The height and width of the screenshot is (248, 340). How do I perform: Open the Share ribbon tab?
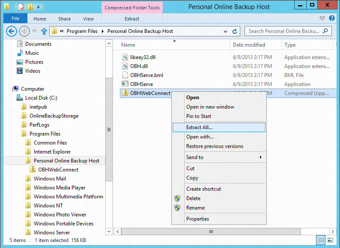[64, 19]
